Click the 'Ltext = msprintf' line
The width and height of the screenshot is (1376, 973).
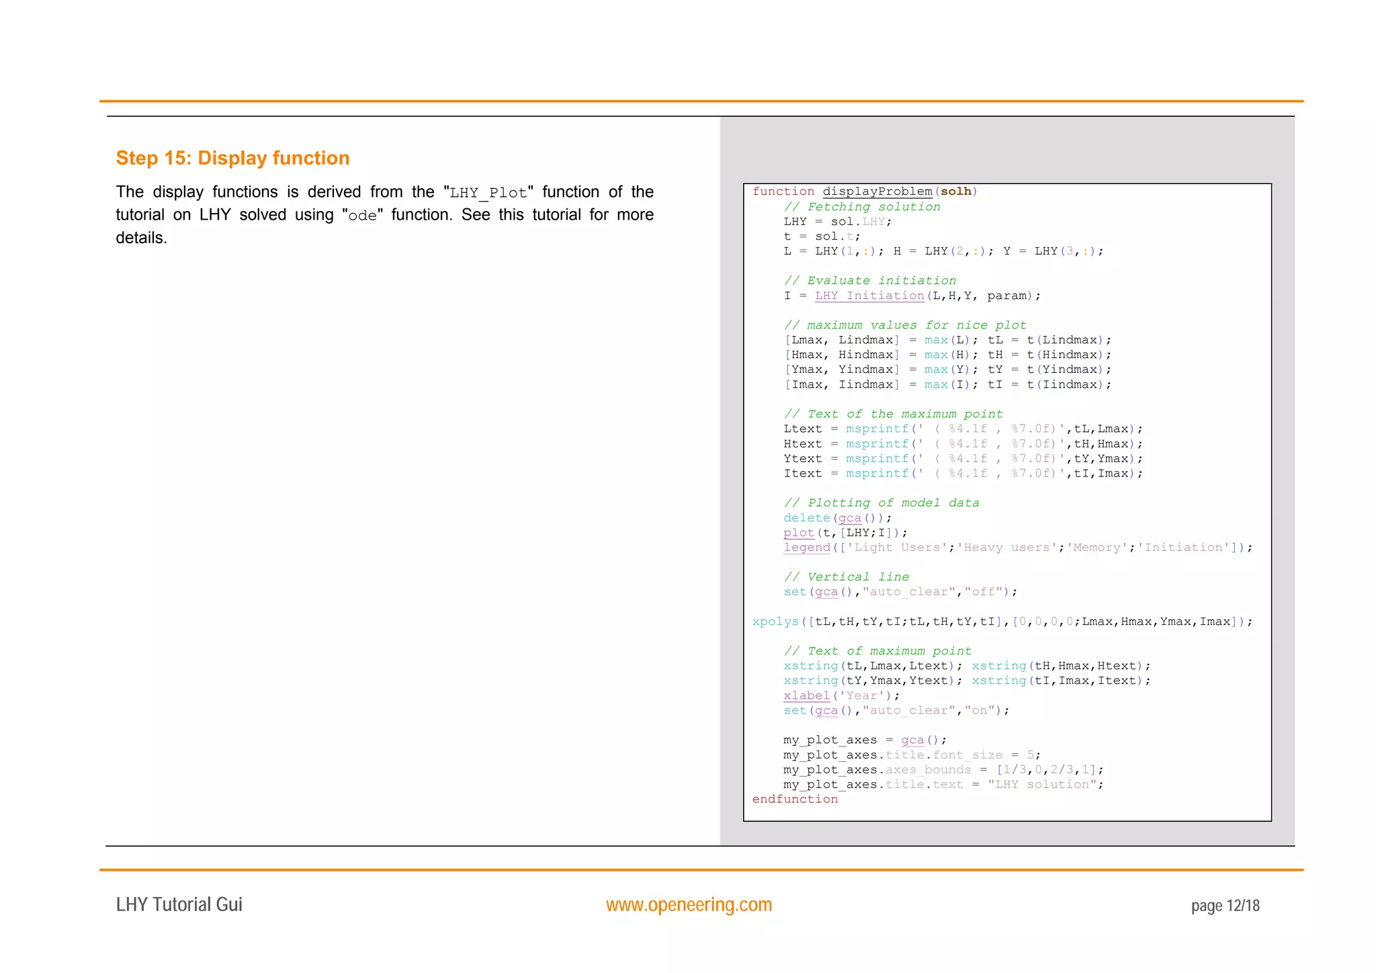[963, 429]
